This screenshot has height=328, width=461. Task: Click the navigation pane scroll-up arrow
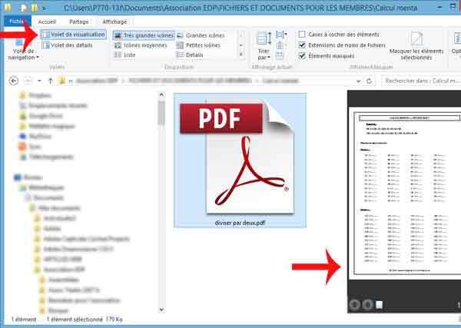point(161,94)
